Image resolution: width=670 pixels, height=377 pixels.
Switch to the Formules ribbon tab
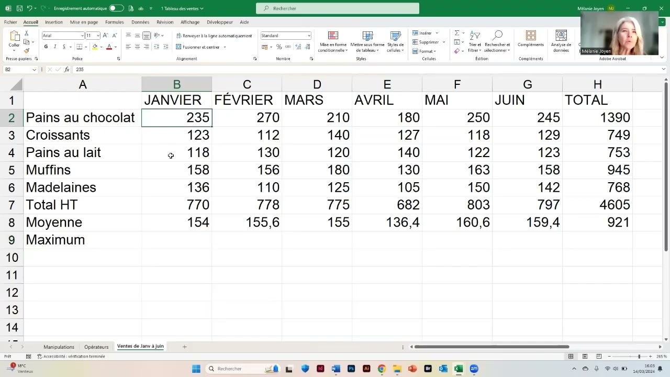114,22
